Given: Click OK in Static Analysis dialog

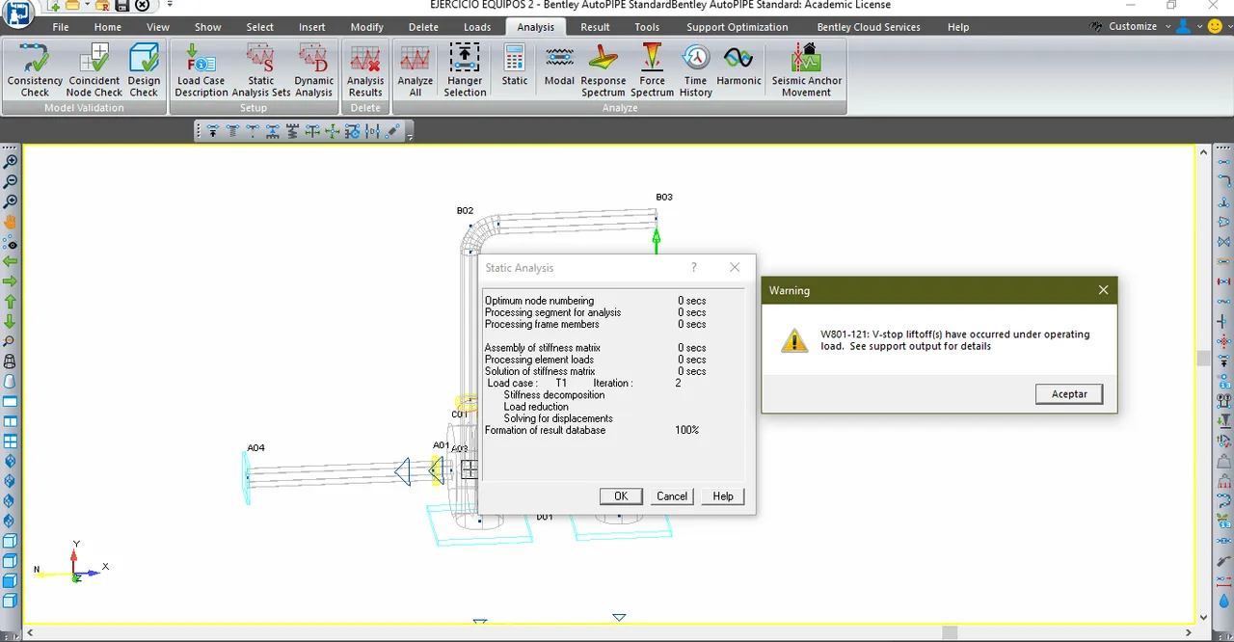Looking at the screenshot, I should [621, 496].
